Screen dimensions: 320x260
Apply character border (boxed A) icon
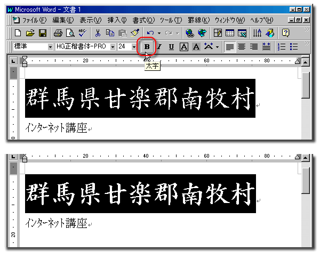pyautogui.click(x=184, y=47)
